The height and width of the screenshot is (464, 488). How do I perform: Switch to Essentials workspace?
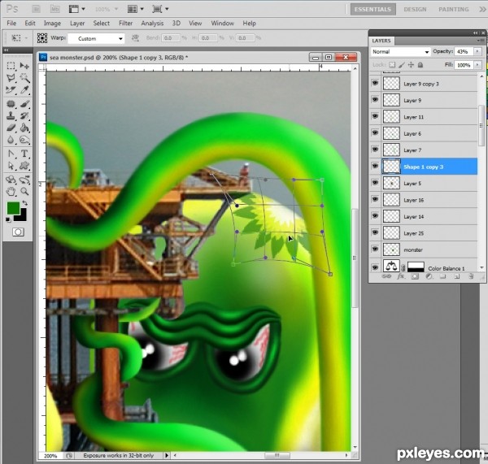click(373, 9)
